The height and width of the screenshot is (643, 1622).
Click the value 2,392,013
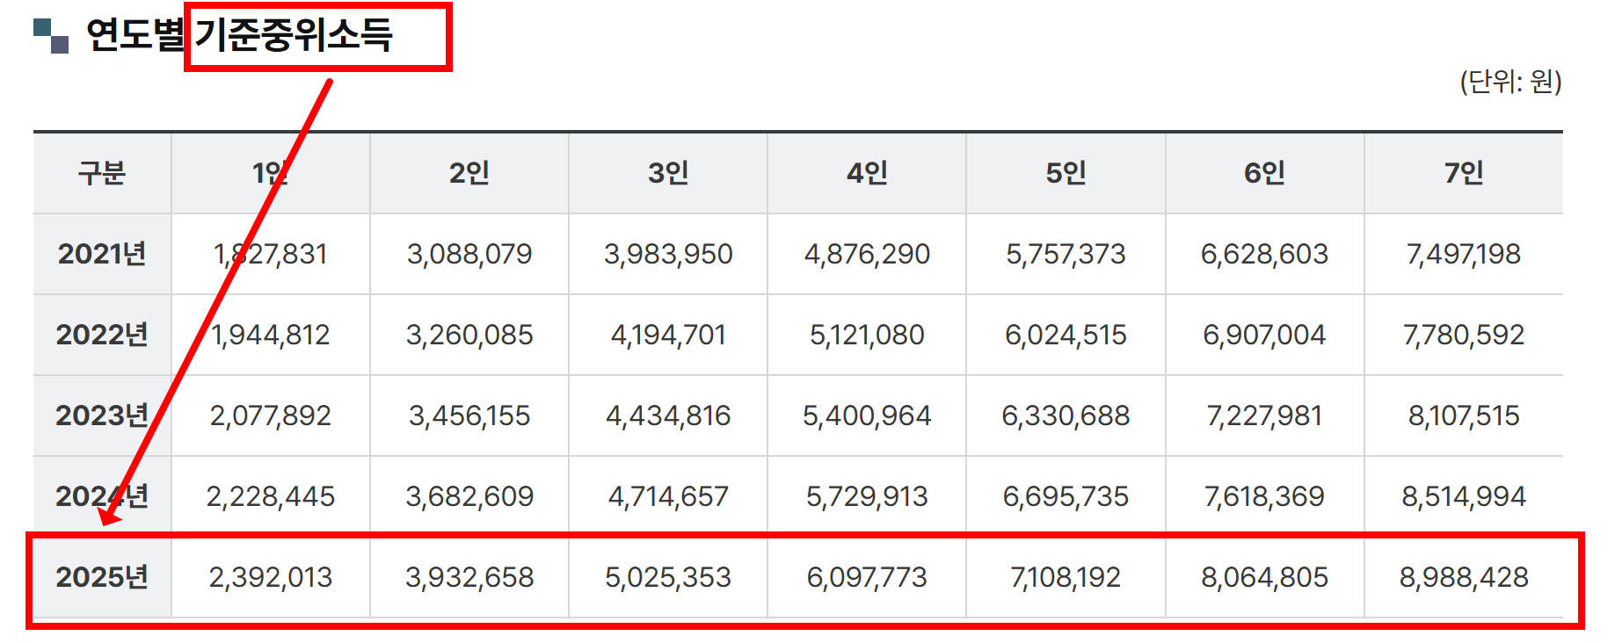tap(271, 577)
